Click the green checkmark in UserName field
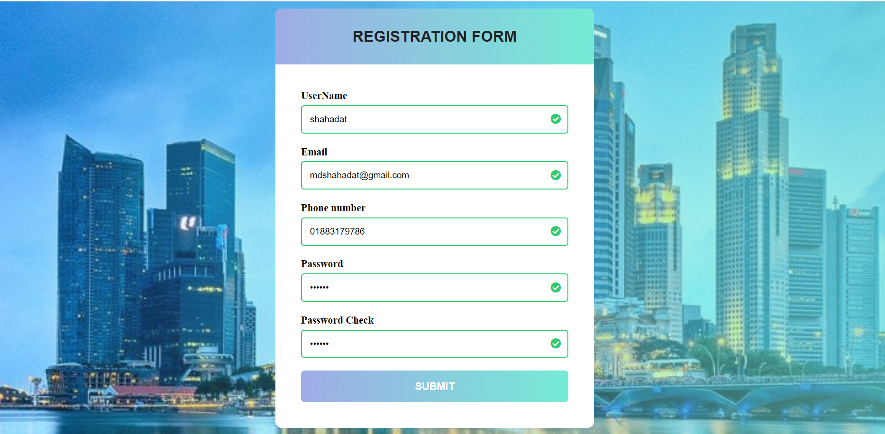This screenshot has height=434, width=885. (x=556, y=119)
